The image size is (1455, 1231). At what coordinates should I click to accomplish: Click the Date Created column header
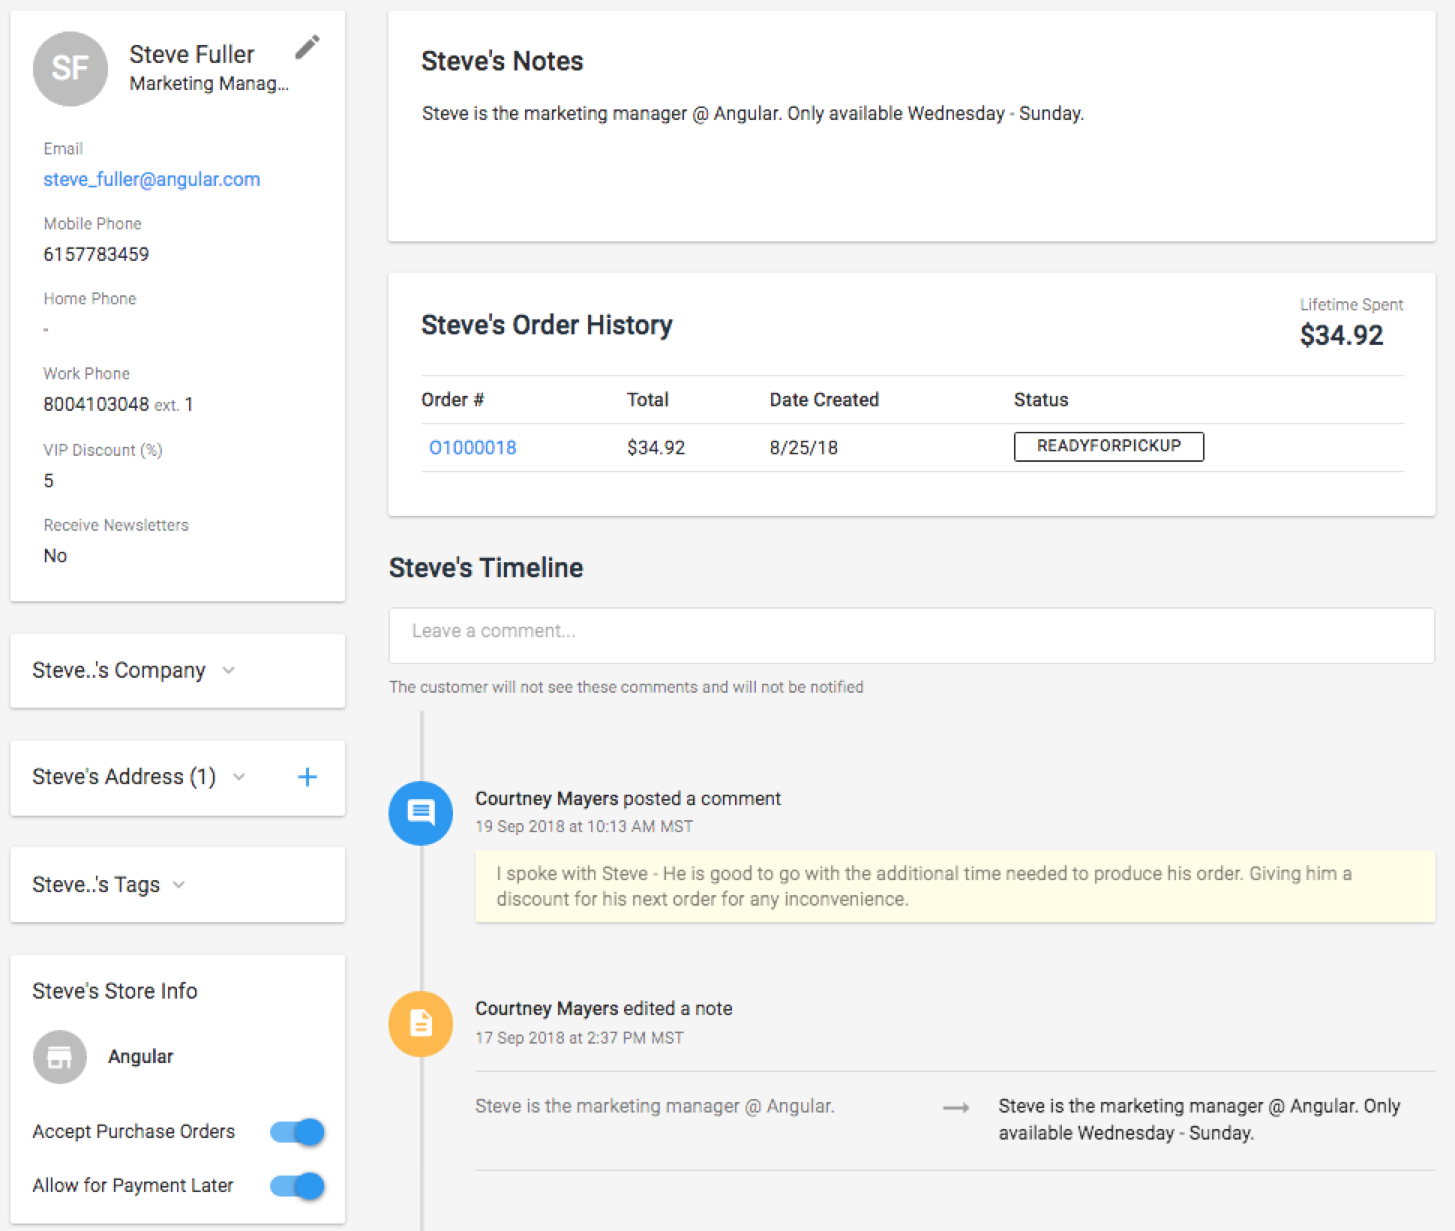tap(823, 400)
